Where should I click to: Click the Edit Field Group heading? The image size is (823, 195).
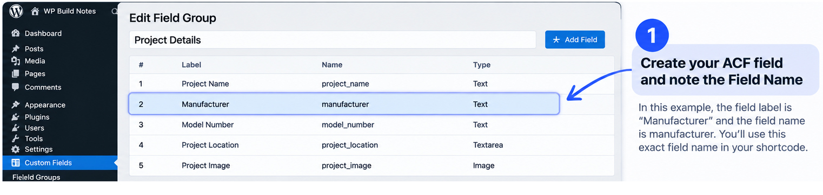[172, 18]
